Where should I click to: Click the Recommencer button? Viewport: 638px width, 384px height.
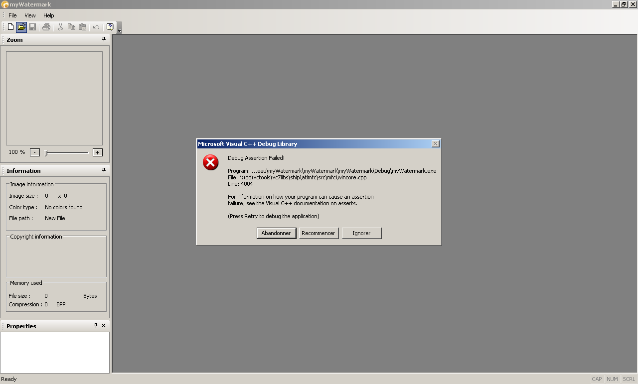[x=319, y=233]
